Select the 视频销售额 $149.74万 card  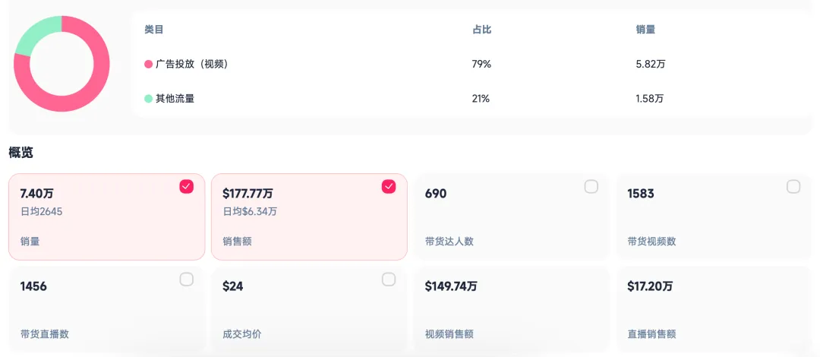[x=512, y=310]
